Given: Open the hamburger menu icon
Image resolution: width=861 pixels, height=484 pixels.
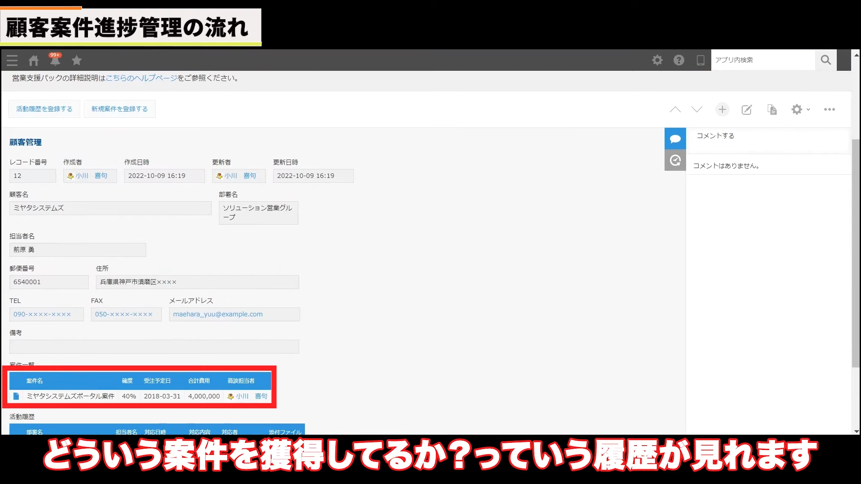Looking at the screenshot, I should point(12,60).
